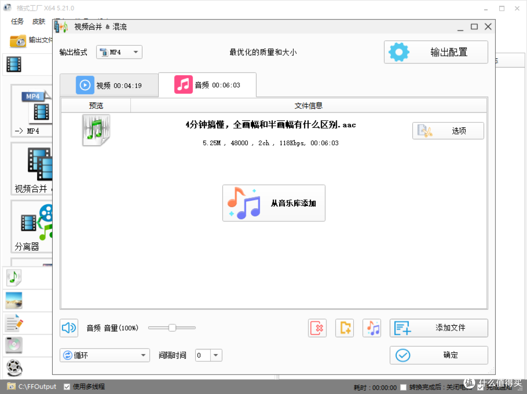The image size is (527, 394).
Task: Click the scissors icon on 选项 button
Action: [x=425, y=131]
